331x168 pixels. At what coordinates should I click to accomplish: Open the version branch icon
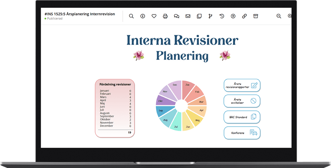coord(210,16)
